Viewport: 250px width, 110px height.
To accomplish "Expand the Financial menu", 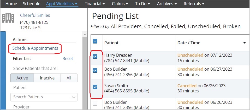I will (x=95, y=4).
